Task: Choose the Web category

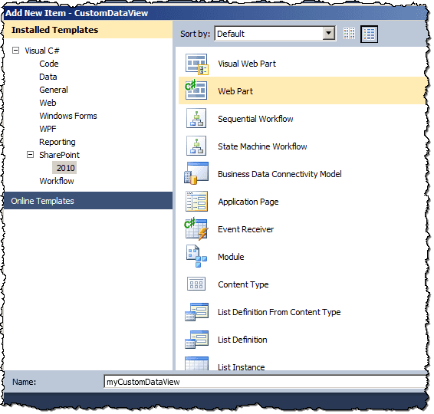Action: coord(48,103)
